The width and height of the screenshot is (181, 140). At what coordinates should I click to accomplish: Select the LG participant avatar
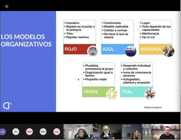(57, 132)
